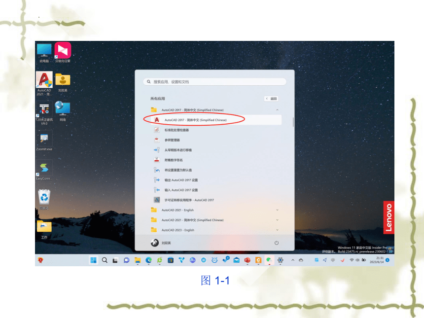Click the volume icon in system tray

[x=357, y=260]
